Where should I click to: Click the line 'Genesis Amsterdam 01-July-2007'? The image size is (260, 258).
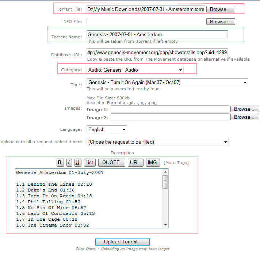click(60, 173)
